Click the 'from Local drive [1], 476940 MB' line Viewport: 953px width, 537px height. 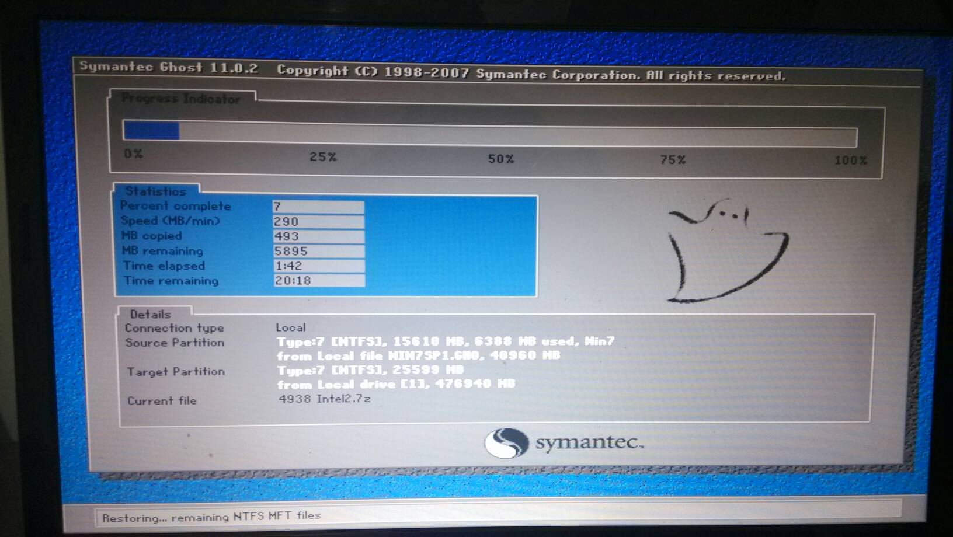(396, 383)
